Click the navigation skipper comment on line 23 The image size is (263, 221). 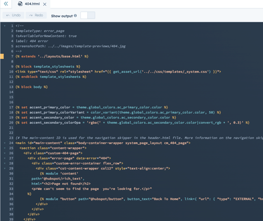tap(139, 138)
